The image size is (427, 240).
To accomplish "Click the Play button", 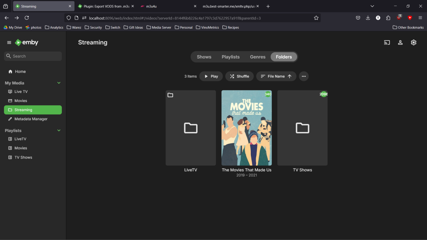I will pyautogui.click(x=211, y=76).
